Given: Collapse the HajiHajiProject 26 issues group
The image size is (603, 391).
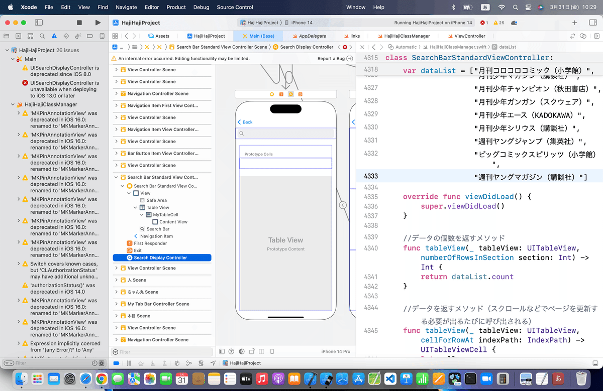Looking at the screenshot, I should pos(7,51).
